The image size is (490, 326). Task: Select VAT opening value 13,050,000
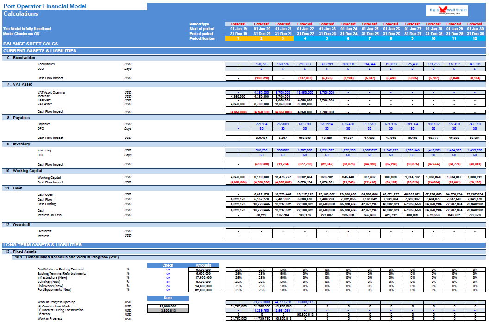pyautogui.click(x=305, y=93)
